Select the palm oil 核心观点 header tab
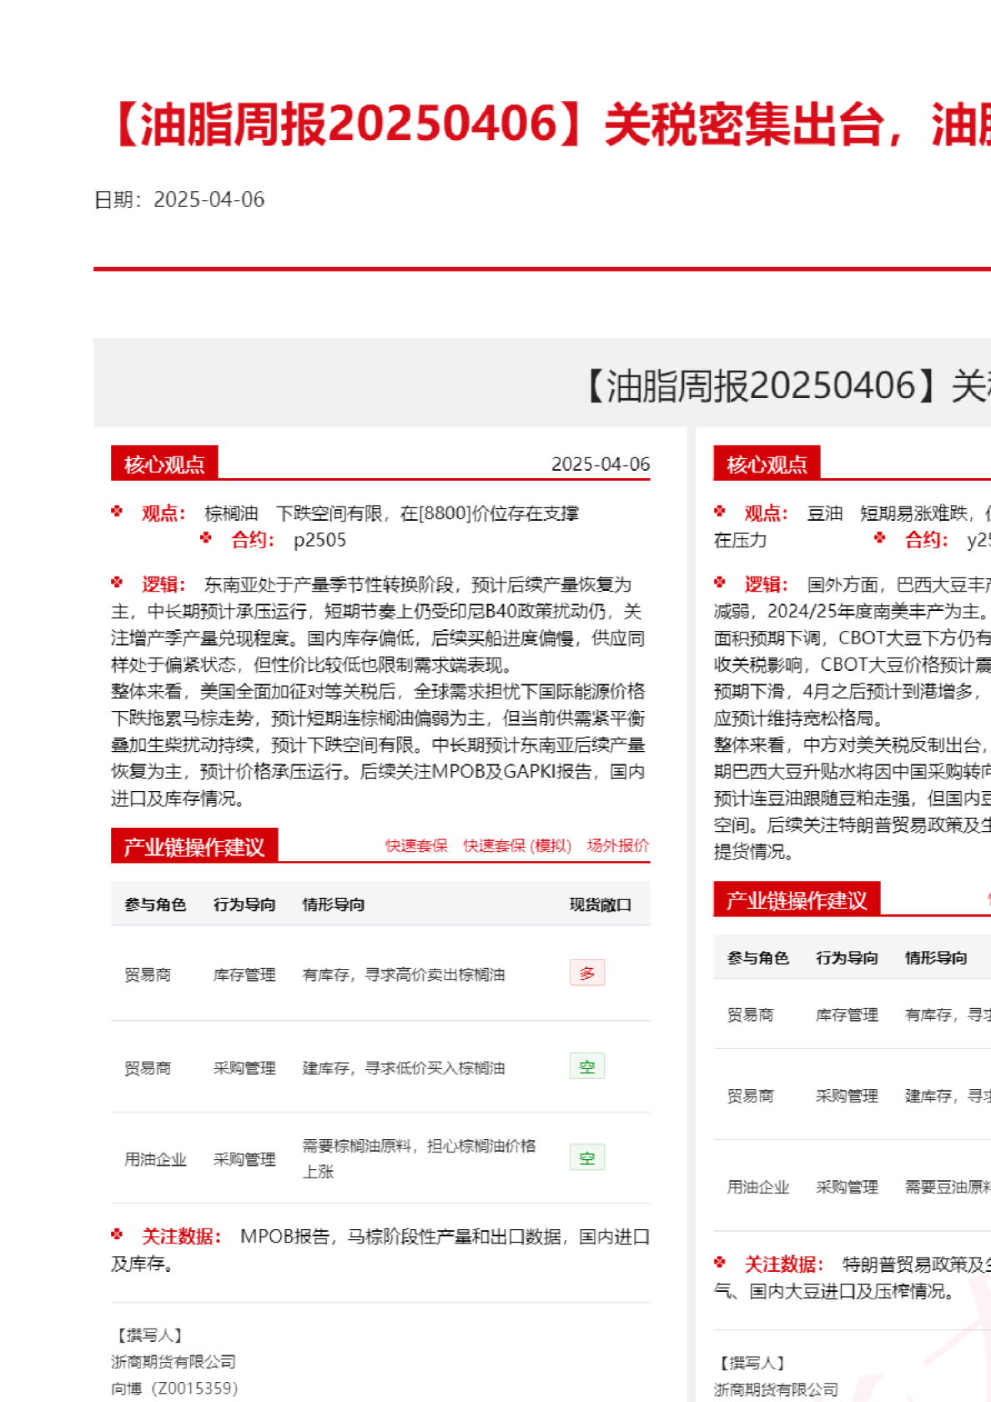 [164, 464]
